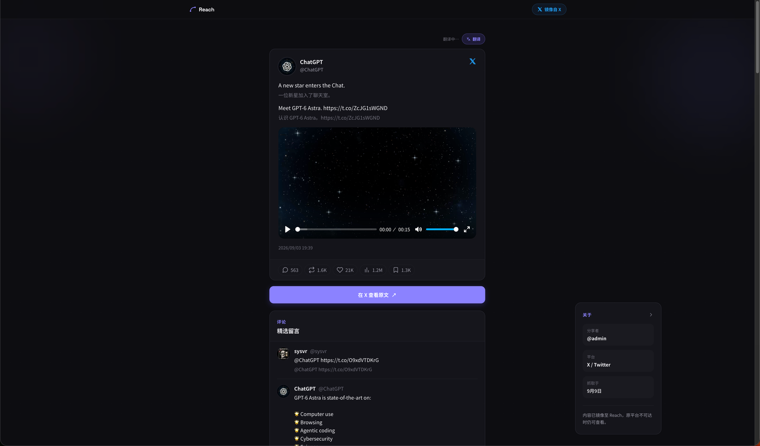Play the starfield video
The image size is (760, 446).
[x=287, y=229]
